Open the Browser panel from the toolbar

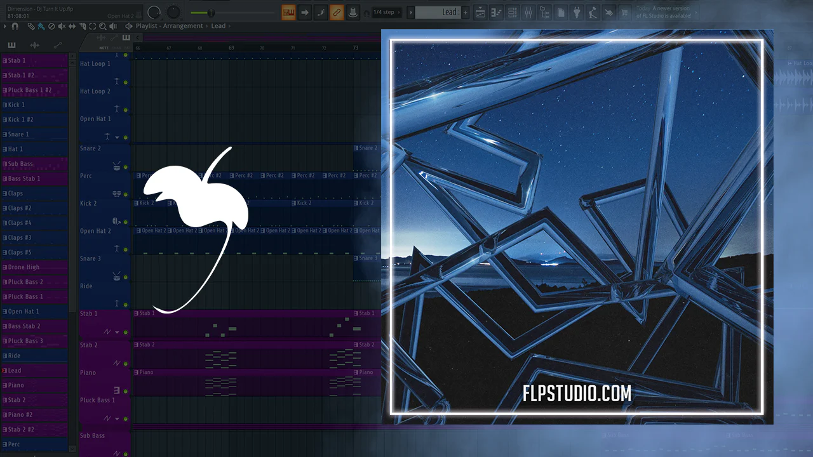tap(544, 12)
